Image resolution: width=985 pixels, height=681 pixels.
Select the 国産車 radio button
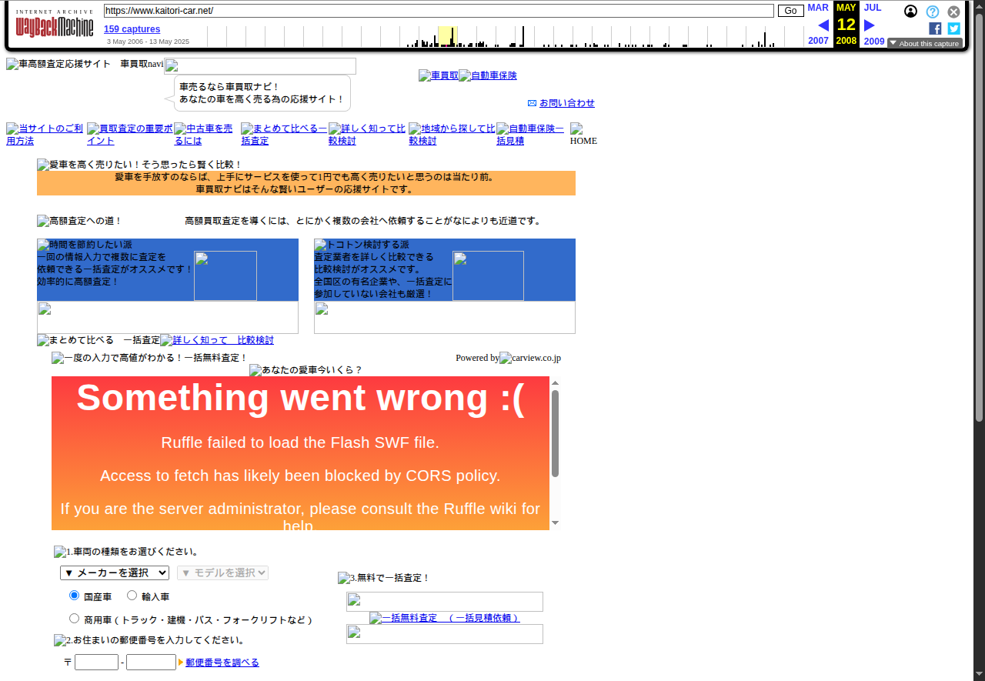[75, 596]
